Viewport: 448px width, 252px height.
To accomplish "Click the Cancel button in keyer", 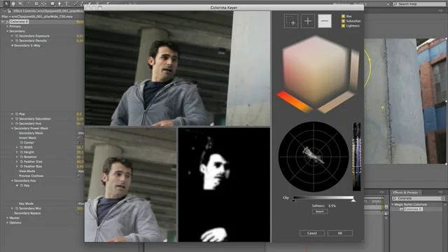I will click(312, 233).
